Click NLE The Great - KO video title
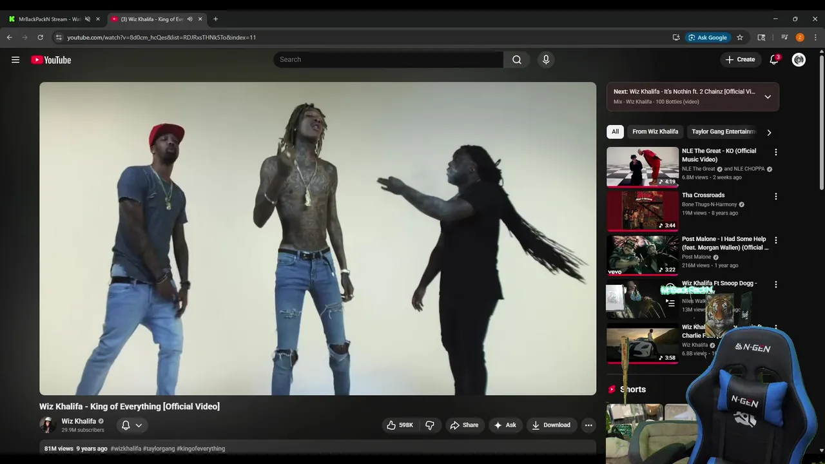 click(x=719, y=155)
